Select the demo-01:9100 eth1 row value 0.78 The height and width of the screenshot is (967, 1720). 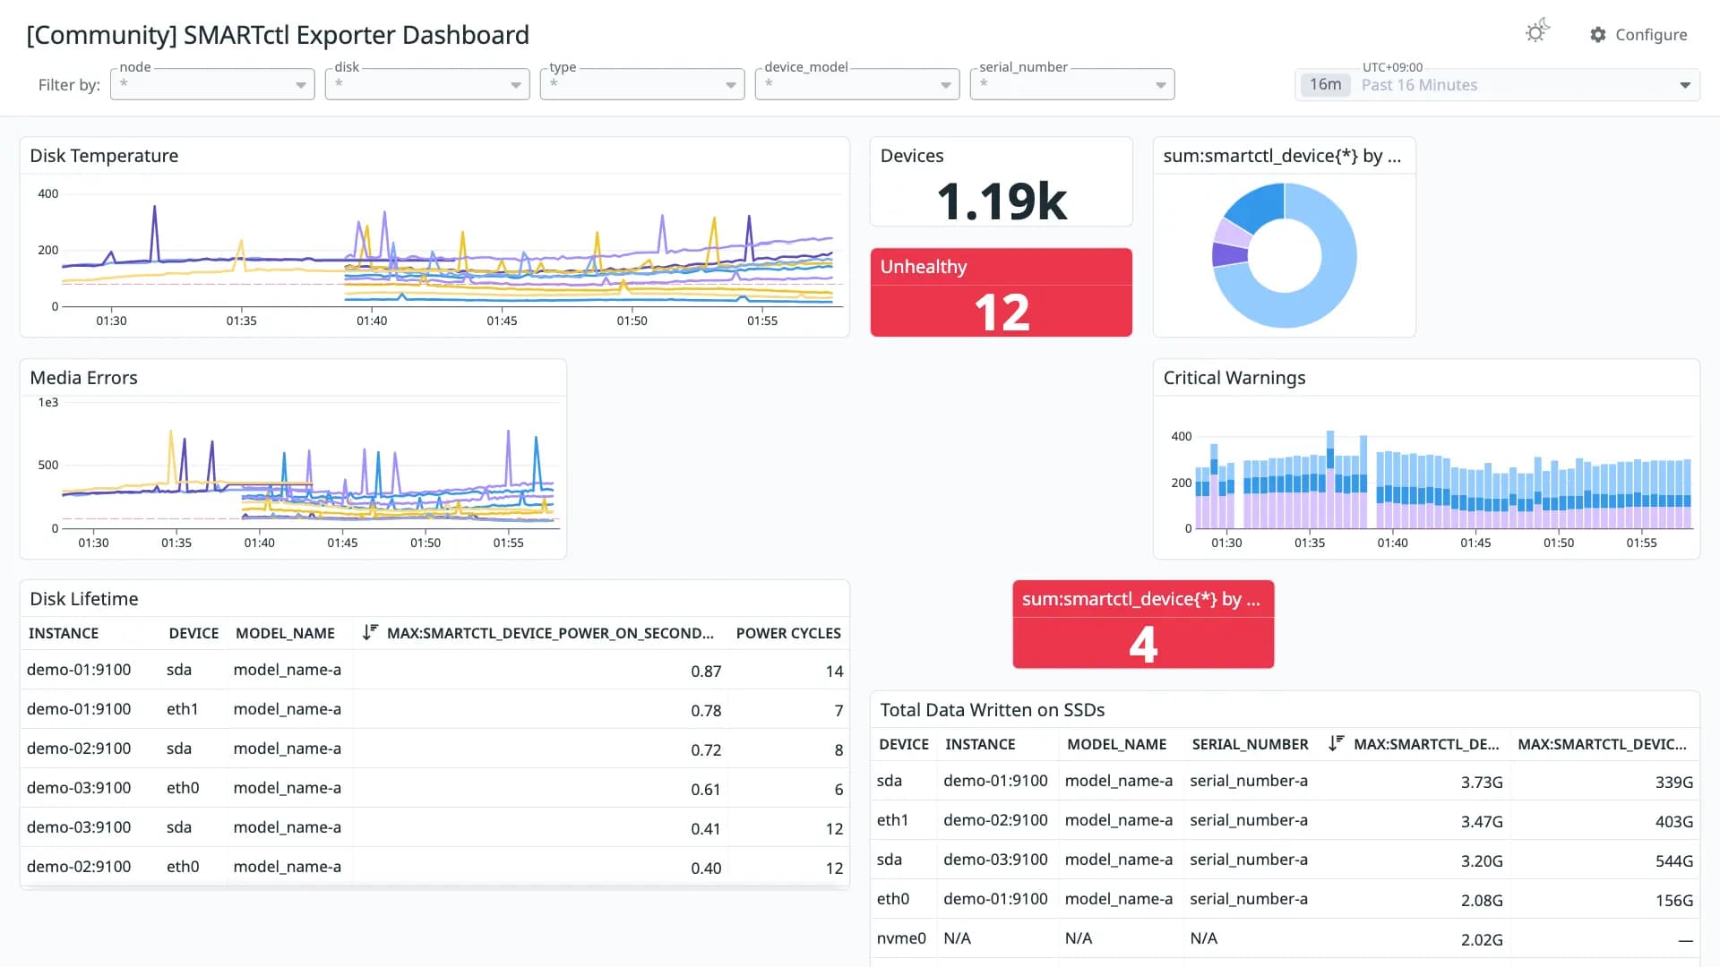click(x=706, y=711)
